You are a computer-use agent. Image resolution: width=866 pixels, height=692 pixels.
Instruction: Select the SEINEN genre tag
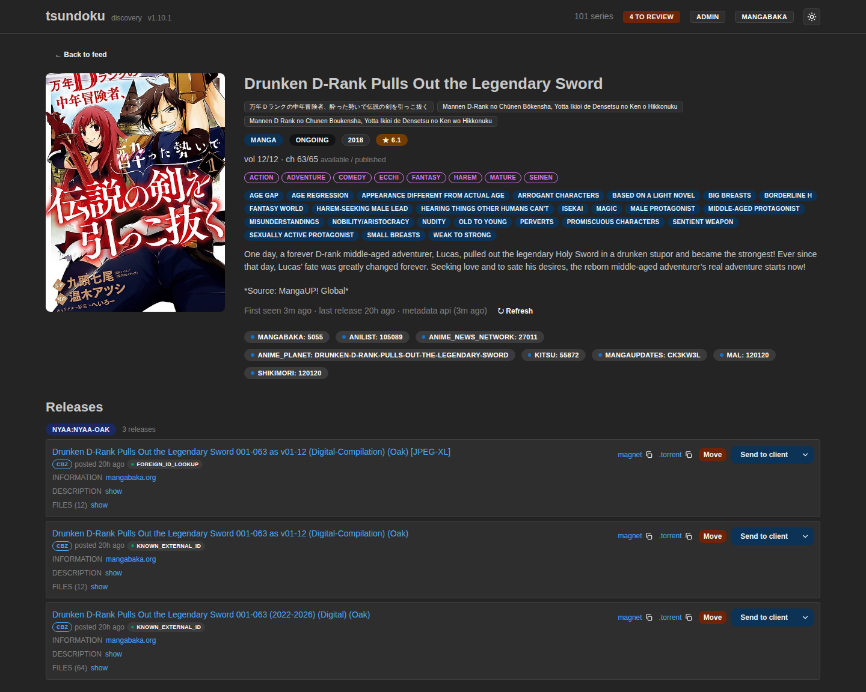click(541, 178)
